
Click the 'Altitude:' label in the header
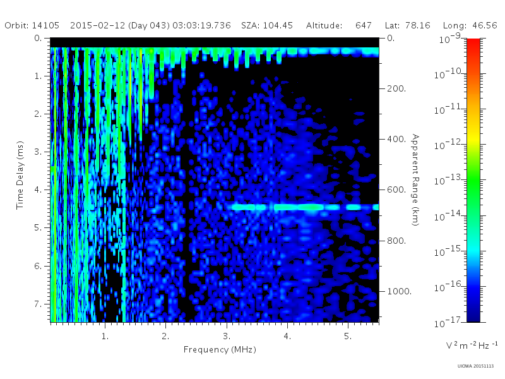coord(324,25)
